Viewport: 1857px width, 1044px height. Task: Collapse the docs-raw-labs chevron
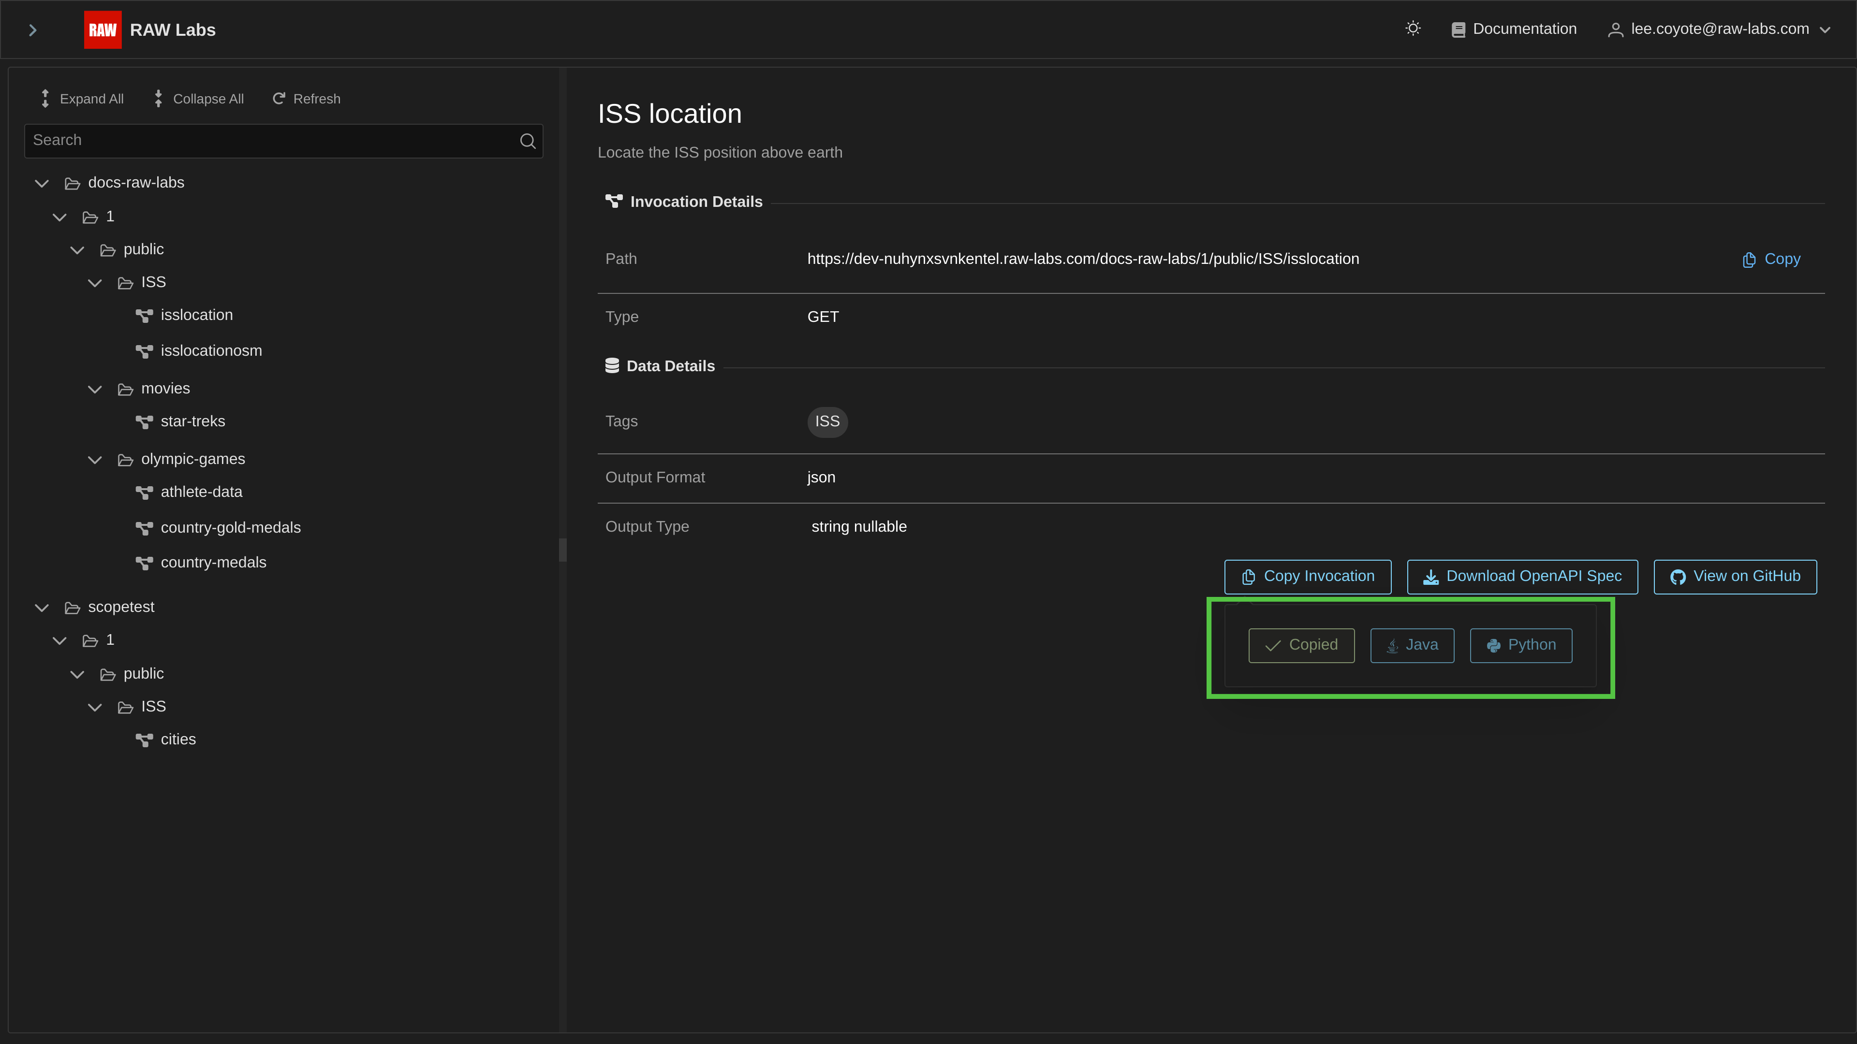point(42,183)
